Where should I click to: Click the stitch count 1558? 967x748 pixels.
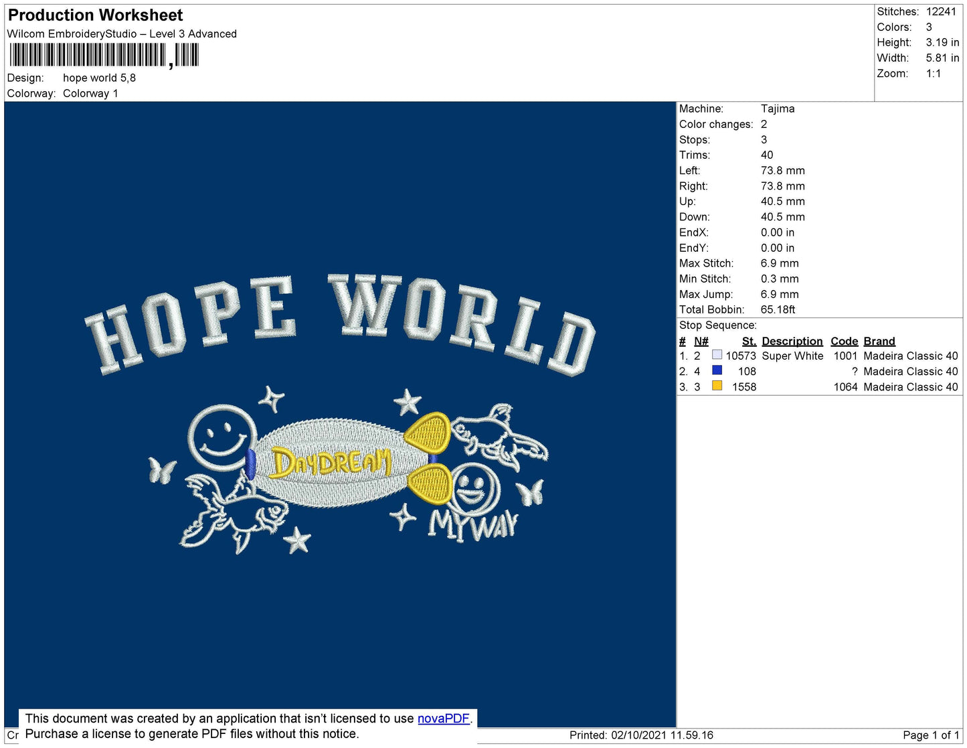click(744, 386)
